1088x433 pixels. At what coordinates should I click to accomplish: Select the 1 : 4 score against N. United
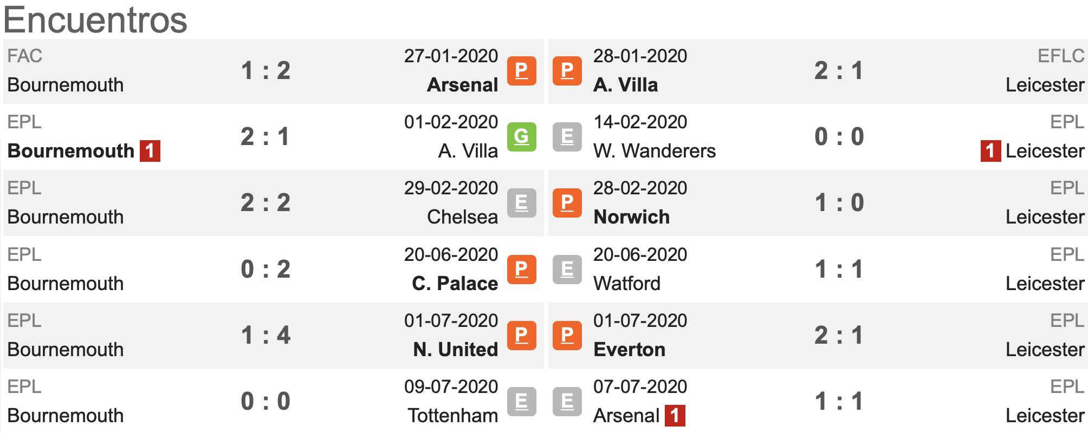coord(265,336)
